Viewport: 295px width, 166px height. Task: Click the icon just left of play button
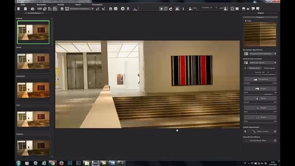tap(116, 9)
